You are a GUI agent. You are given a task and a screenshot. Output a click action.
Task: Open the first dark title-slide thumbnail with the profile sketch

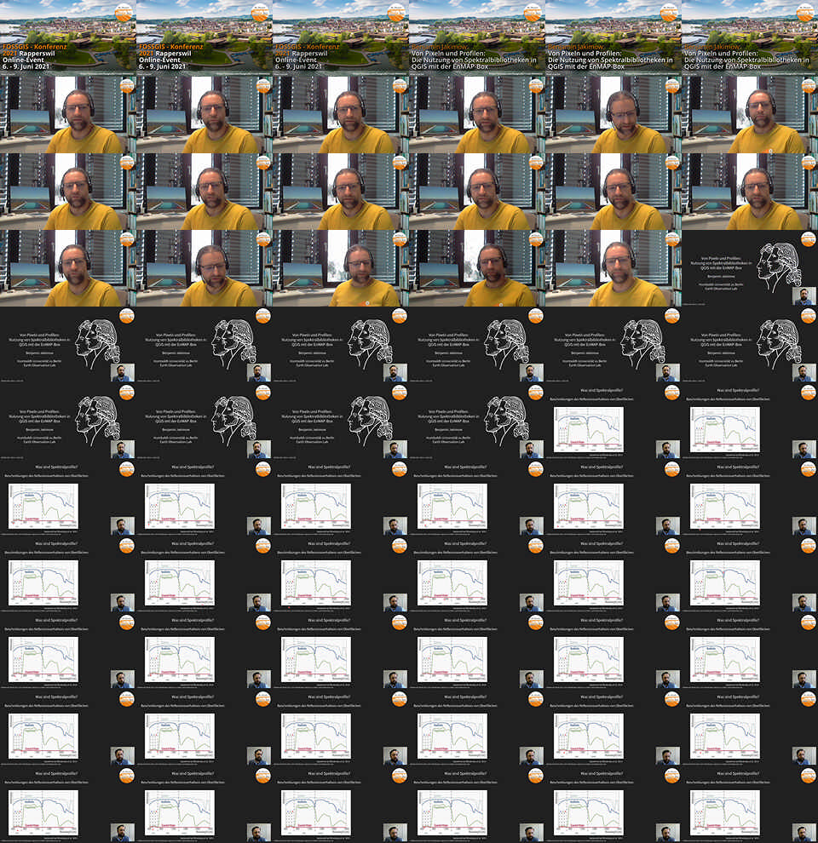(750, 268)
